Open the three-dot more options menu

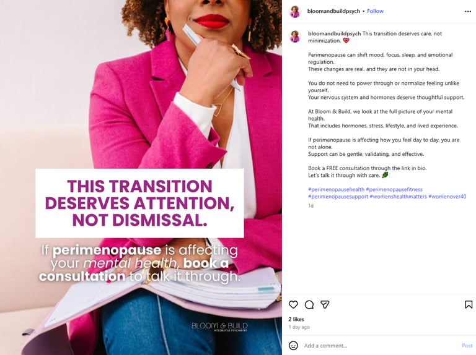pos(468,11)
